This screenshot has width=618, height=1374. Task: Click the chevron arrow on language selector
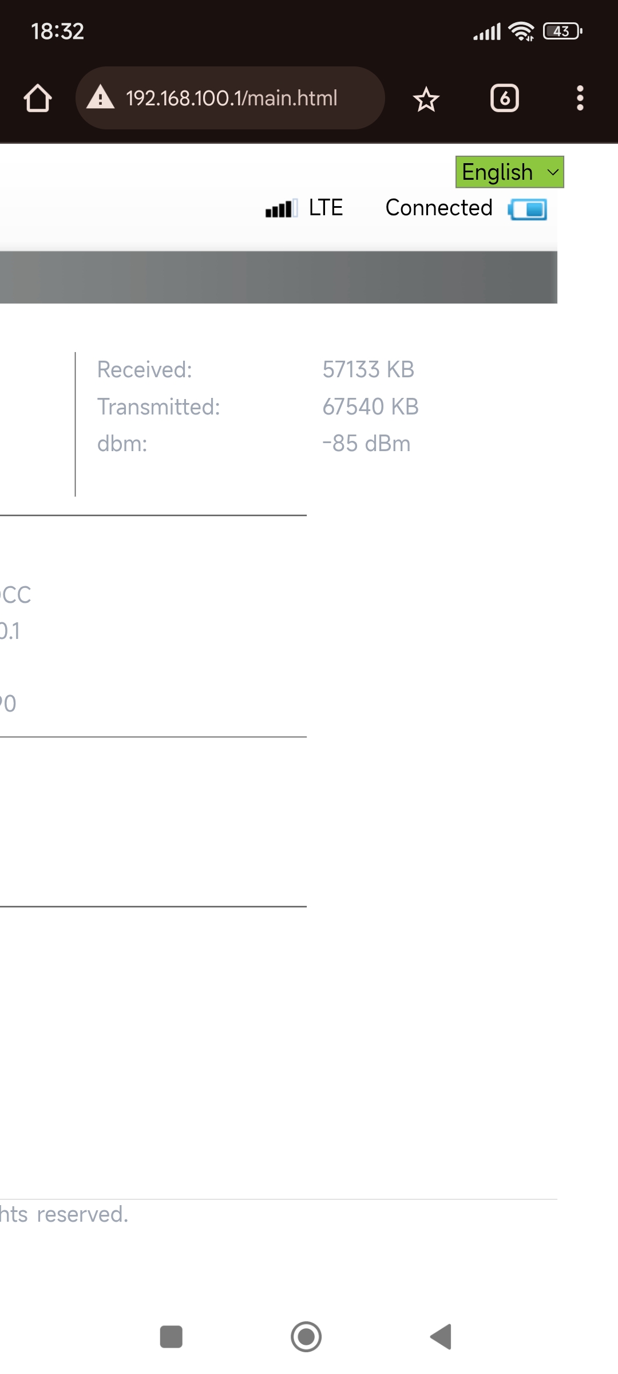(553, 172)
